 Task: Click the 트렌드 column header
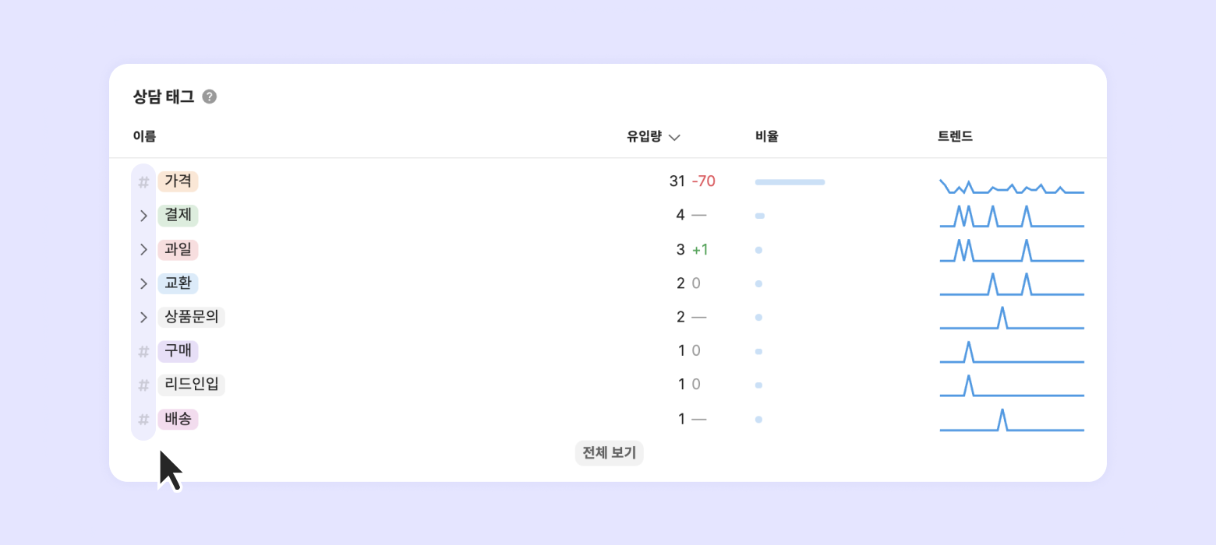[955, 136]
